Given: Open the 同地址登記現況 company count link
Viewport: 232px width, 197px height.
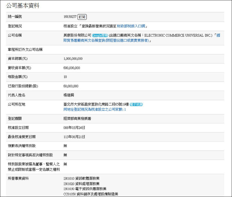Looking at the screenshot, I should pos(94,110).
